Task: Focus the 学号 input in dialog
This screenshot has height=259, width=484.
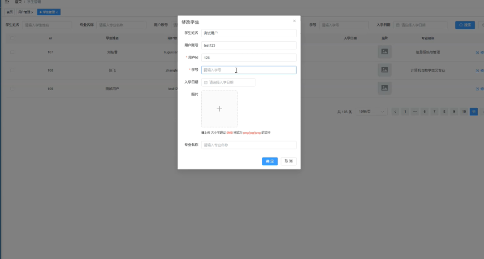Action: pyautogui.click(x=249, y=70)
